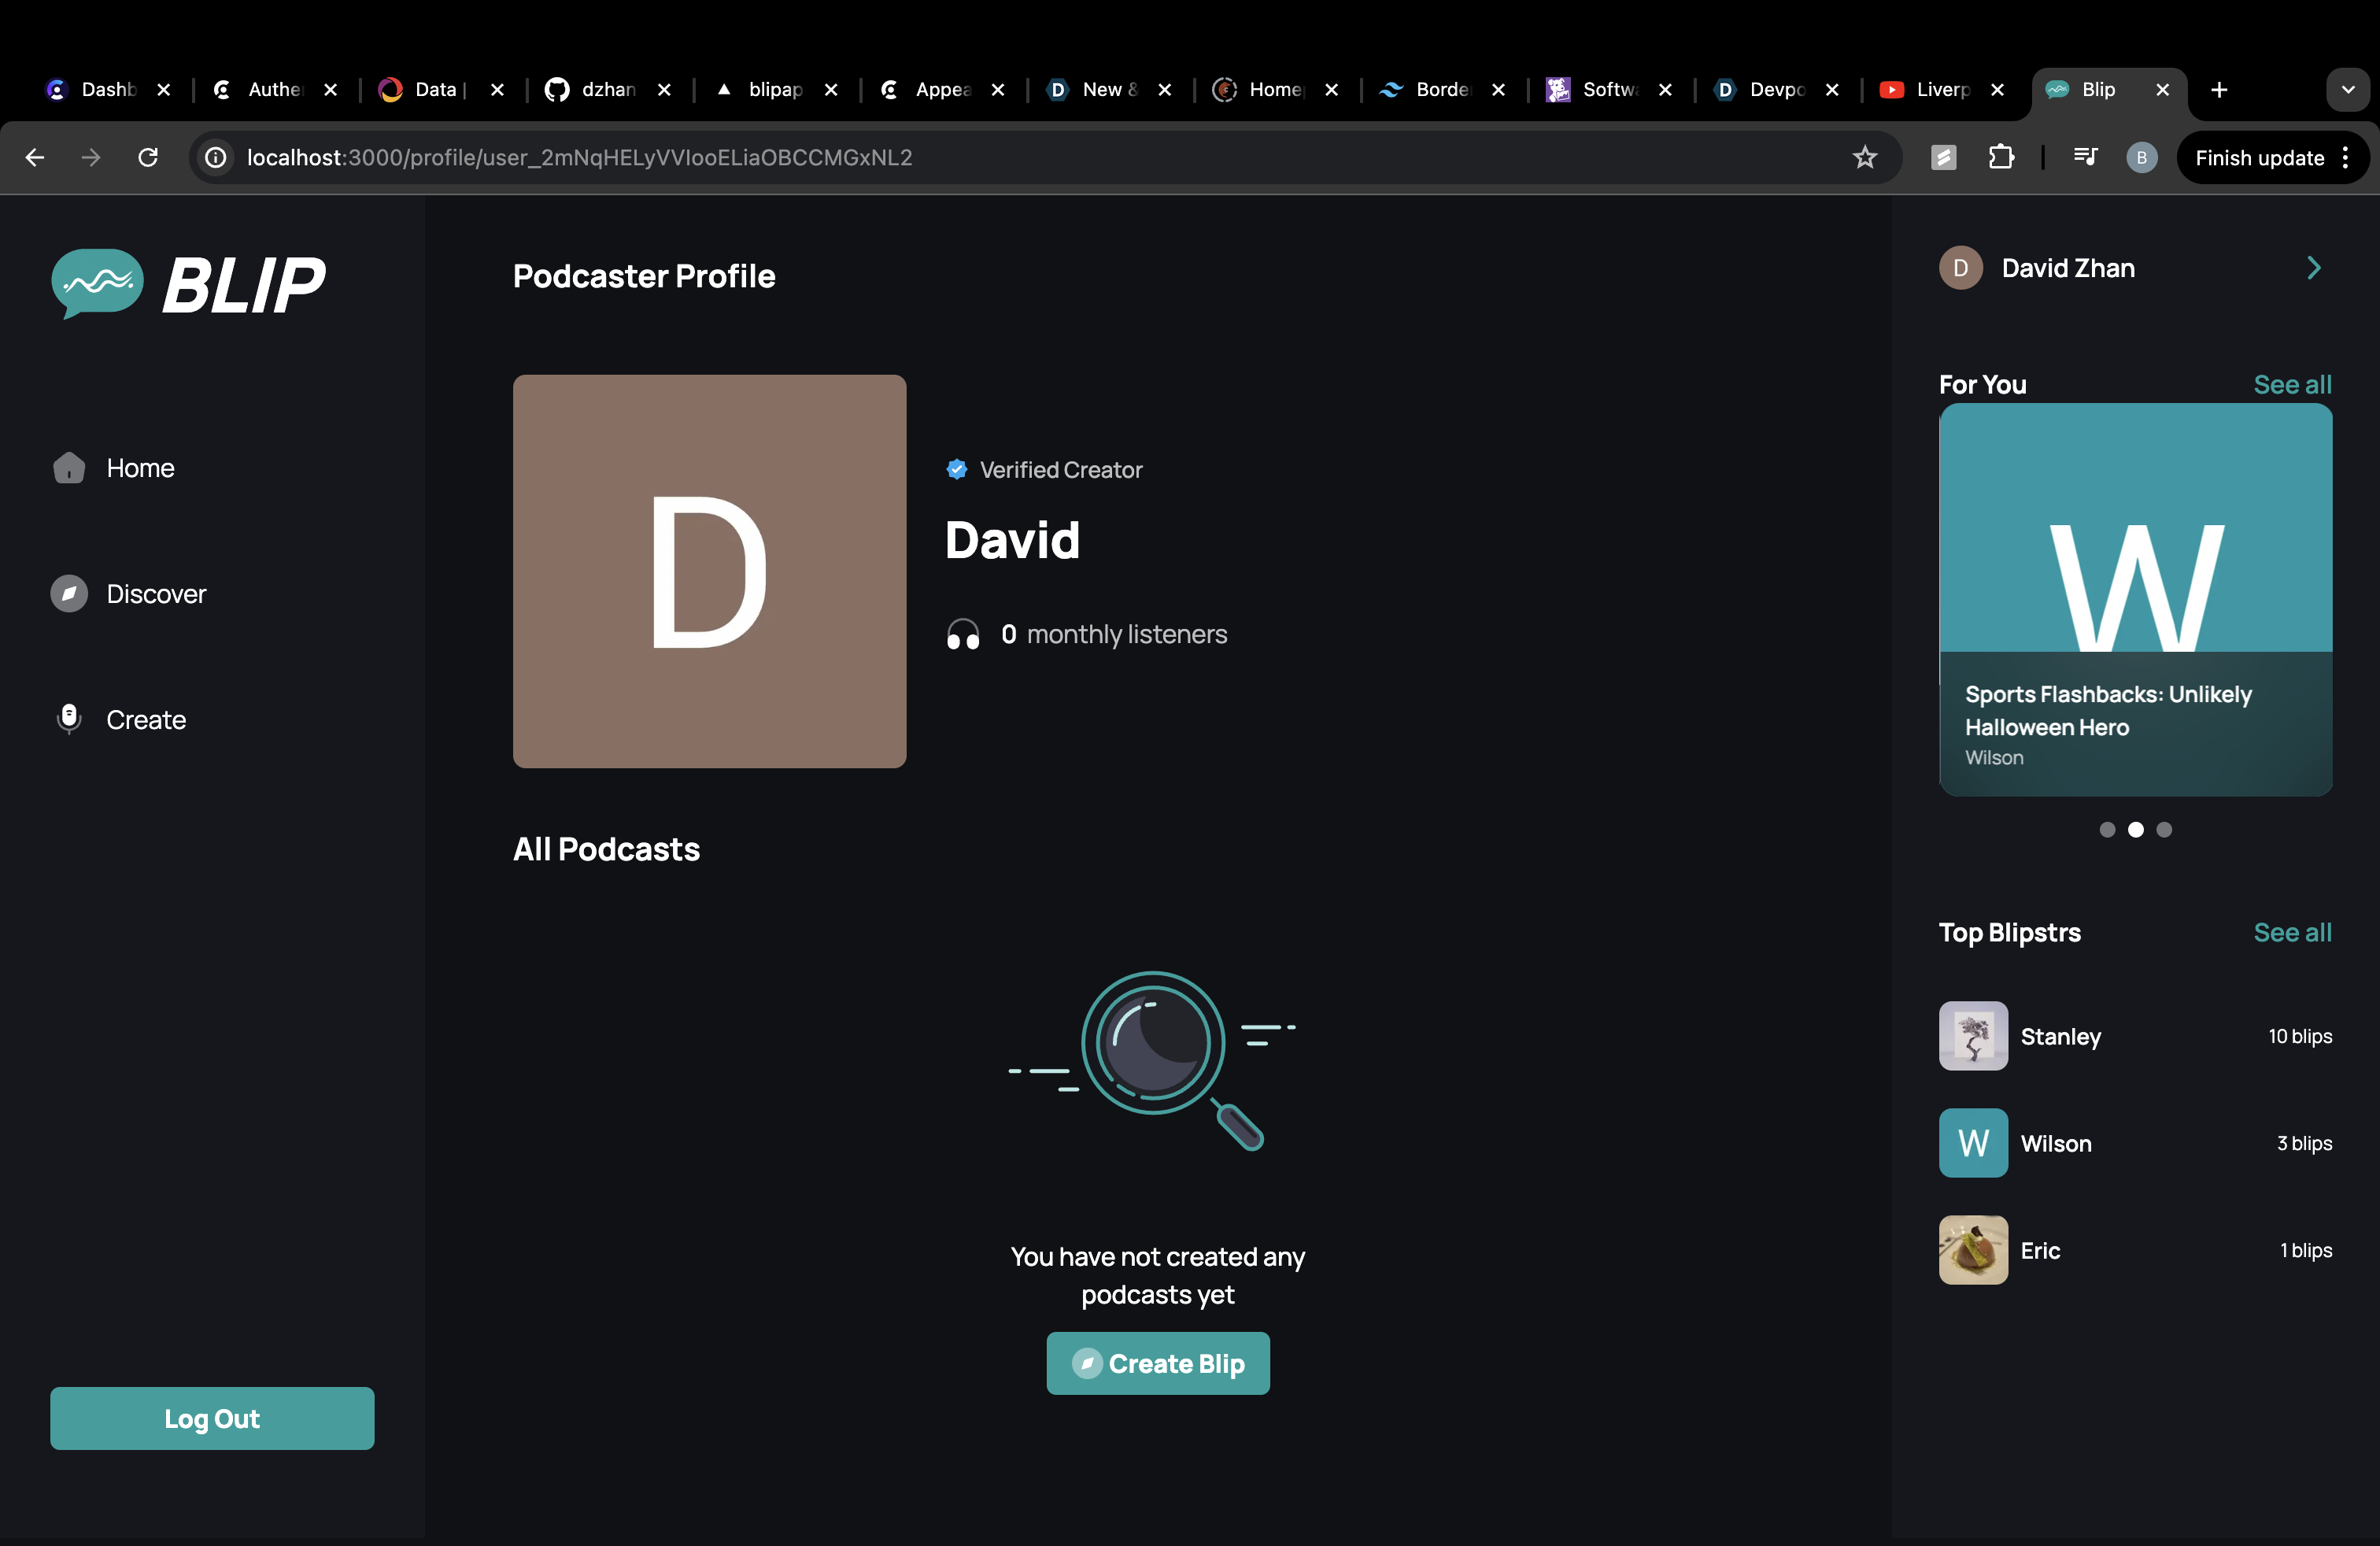Select the second carousel dot
The width and height of the screenshot is (2380, 1546).
pos(2135,830)
